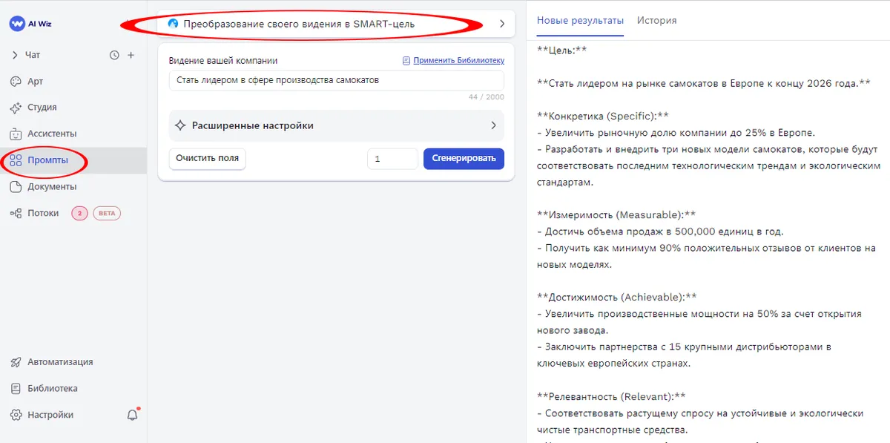Screen dimensions: 890x443
Task: Open the Документы section icon
Action: [x=17, y=186]
